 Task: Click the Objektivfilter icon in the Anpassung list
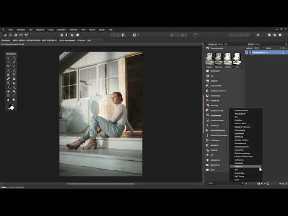point(208,160)
